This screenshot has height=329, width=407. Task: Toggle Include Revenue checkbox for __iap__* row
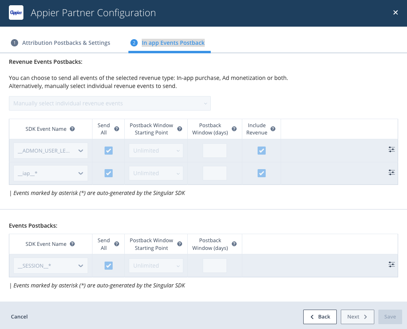[262, 173]
